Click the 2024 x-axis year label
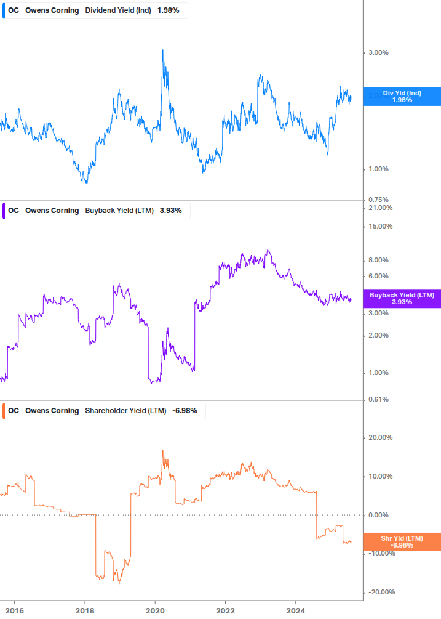441x619 pixels. 296,611
